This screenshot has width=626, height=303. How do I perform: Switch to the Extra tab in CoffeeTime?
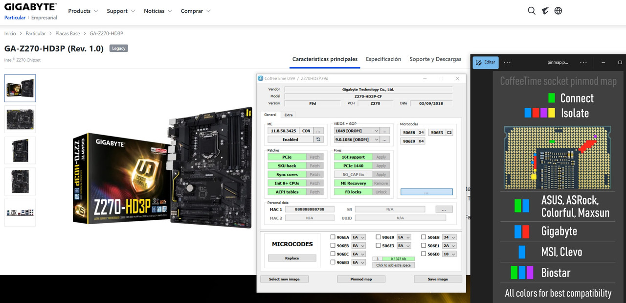[289, 115]
